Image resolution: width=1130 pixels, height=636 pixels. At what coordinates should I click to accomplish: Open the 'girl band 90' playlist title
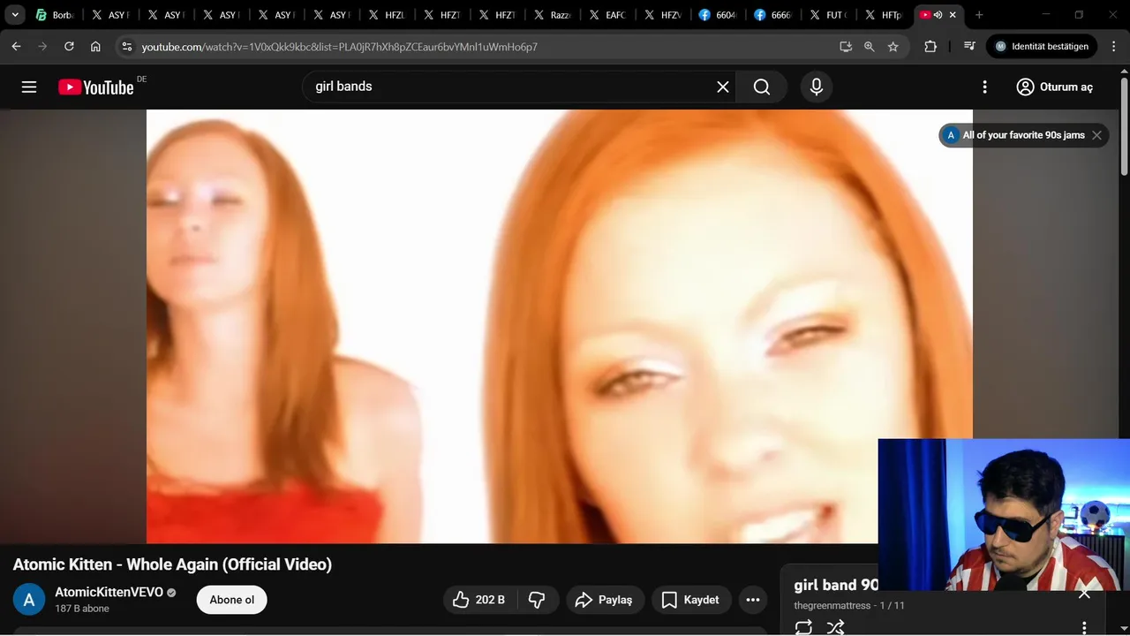[835, 585]
